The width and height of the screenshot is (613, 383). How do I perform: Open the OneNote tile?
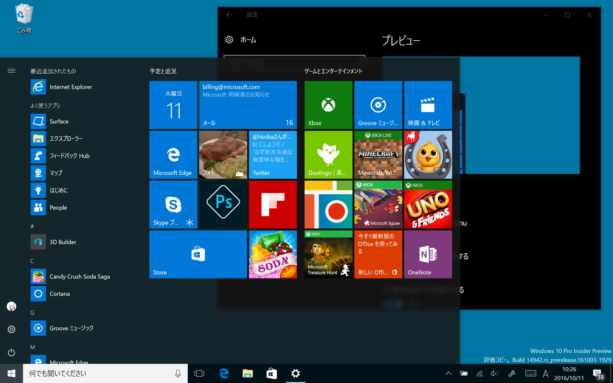428,254
